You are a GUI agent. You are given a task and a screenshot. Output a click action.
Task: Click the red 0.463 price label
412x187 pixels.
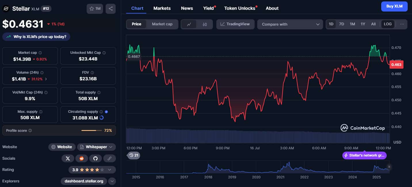[396, 65]
